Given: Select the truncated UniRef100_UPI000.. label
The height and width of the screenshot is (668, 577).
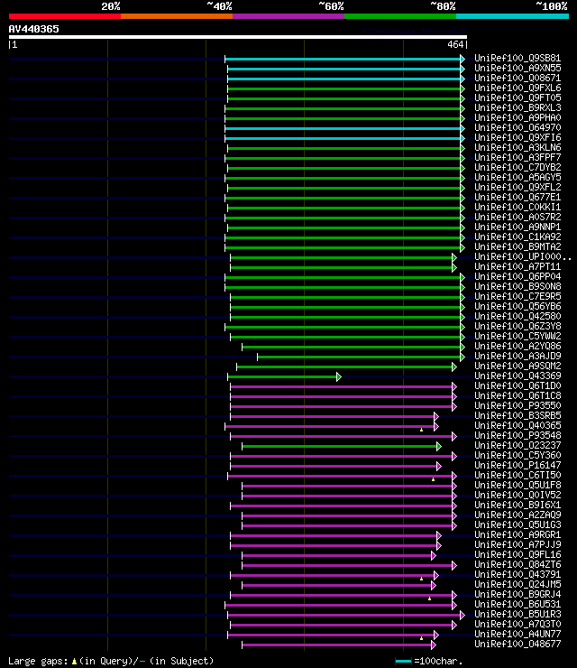Looking at the screenshot, I should (523, 257).
